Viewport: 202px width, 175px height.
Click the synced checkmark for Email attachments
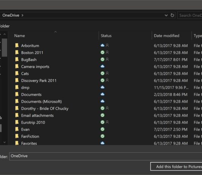click(x=103, y=115)
